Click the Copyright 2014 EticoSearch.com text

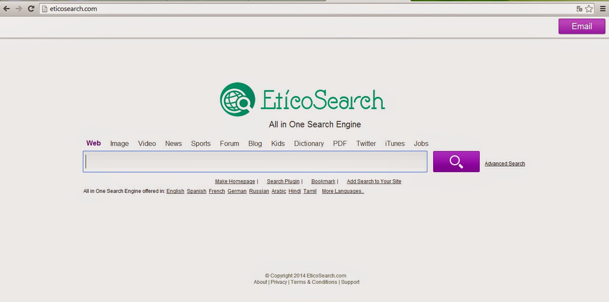[x=306, y=276]
